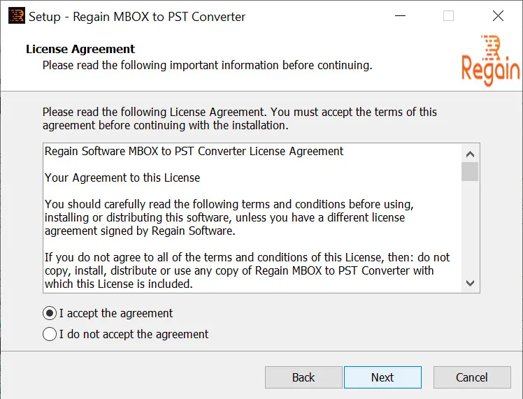The height and width of the screenshot is (399, 523).
Task: Click the Regain app icon in title bar
Action: tap(16, 15)
